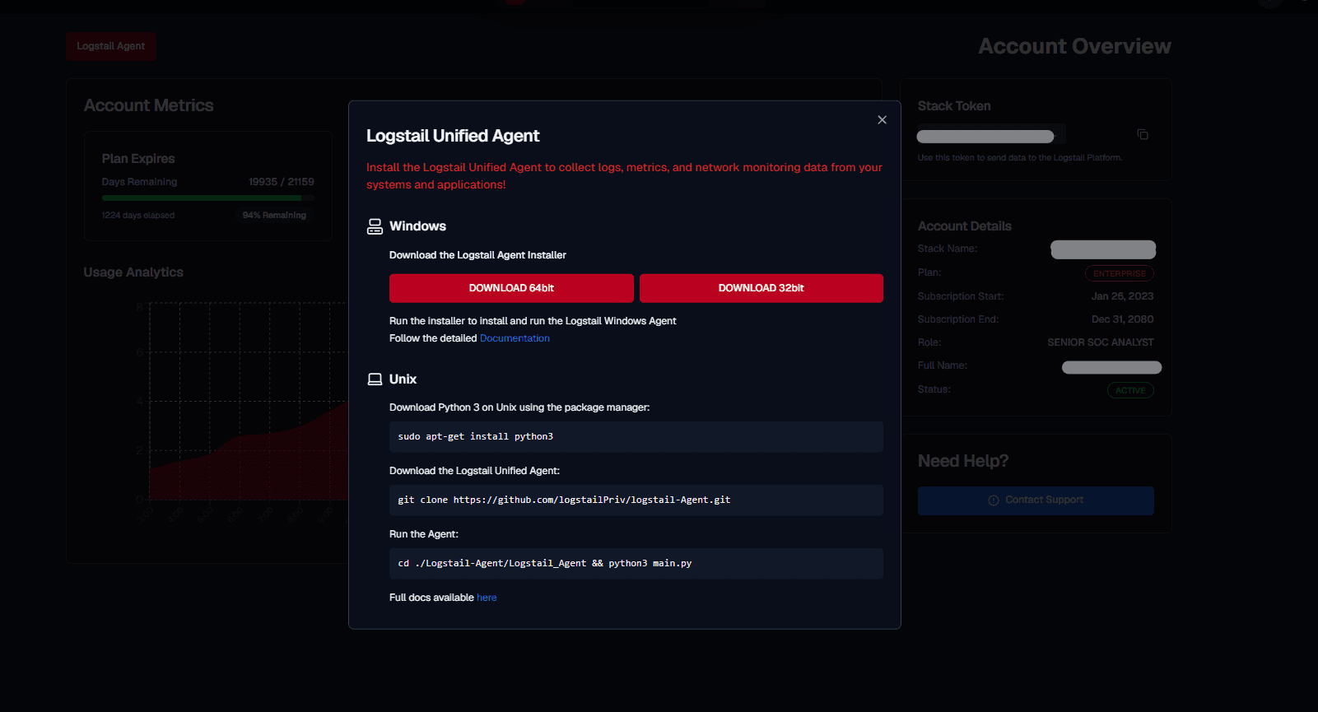This screenshot has width=1318, height=712.
Task: Click the masked Stack Token field
Action: point(991,135)
